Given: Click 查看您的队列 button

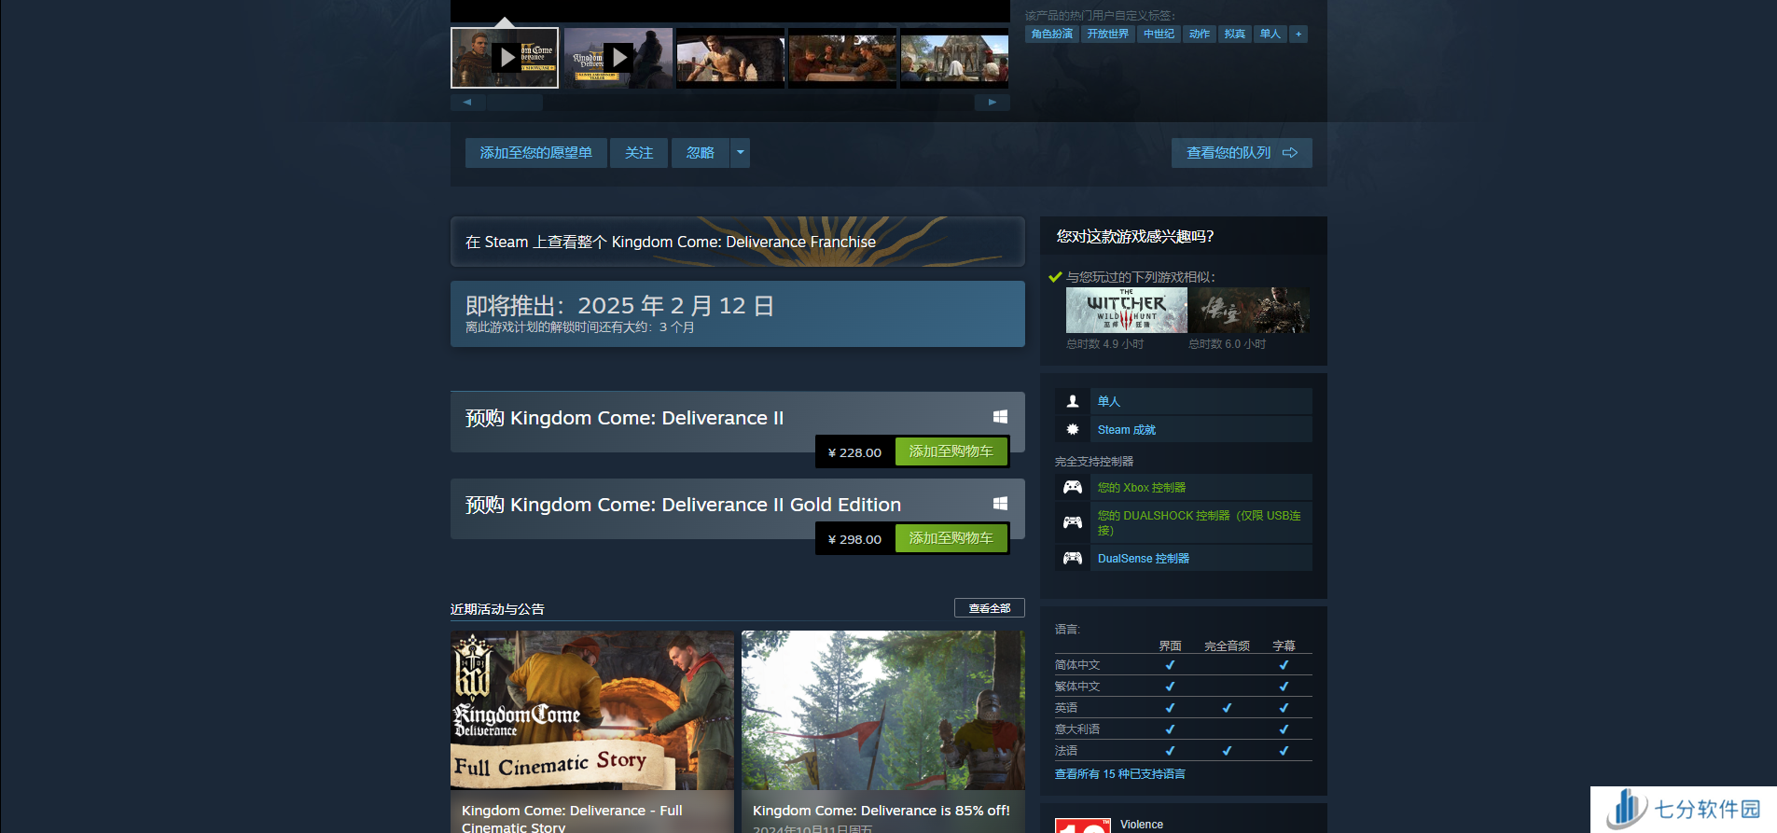Looking at the screenshot, I should click(1242, 153).
